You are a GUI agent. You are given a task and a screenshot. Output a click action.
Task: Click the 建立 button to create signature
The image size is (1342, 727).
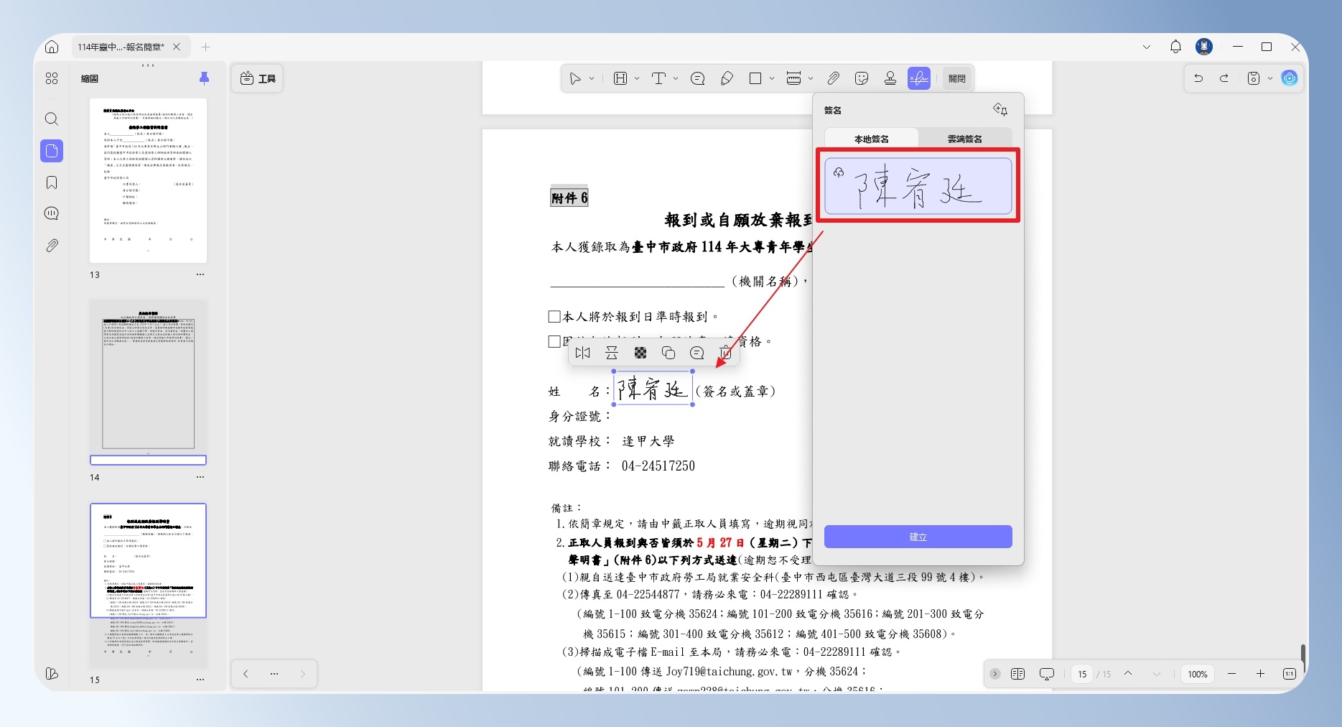(918, 537)
